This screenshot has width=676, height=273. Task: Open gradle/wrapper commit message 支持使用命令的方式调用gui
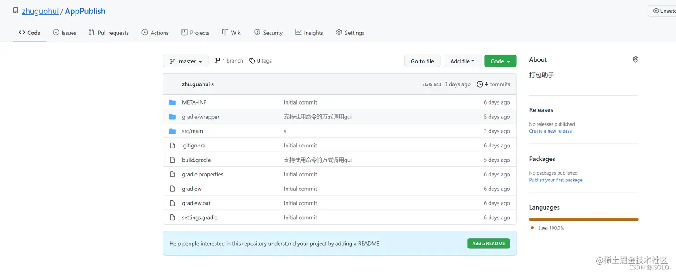coord(318,117)
